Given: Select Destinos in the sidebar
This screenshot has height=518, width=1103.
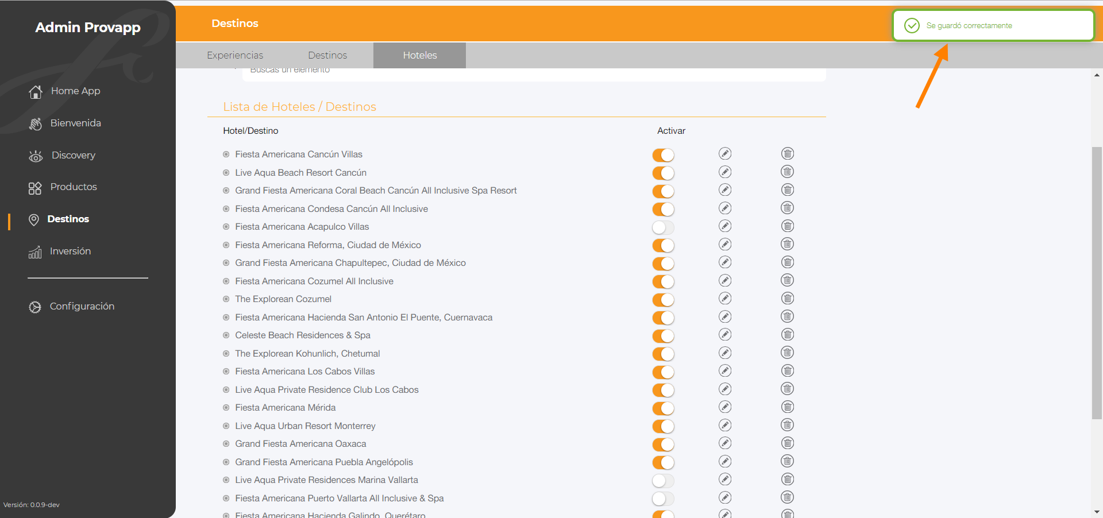Looking at the screenshot, I should (59, 219).
